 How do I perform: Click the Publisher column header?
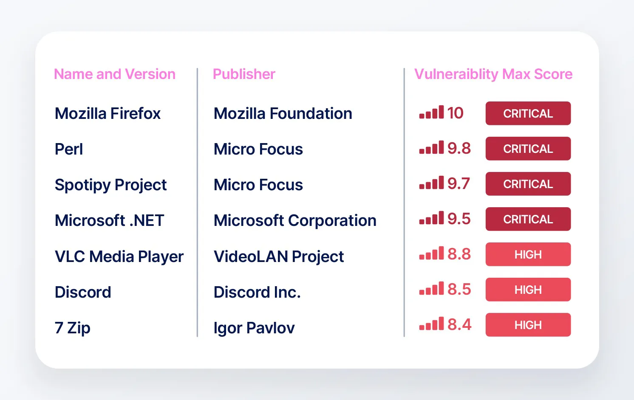(244, 74)
